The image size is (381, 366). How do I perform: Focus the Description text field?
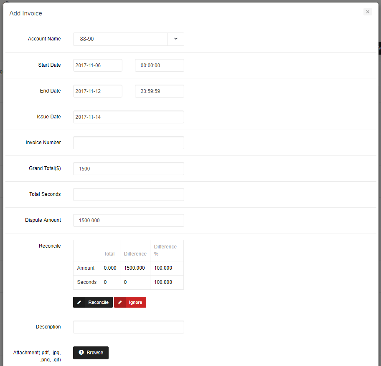click(128, 327)
